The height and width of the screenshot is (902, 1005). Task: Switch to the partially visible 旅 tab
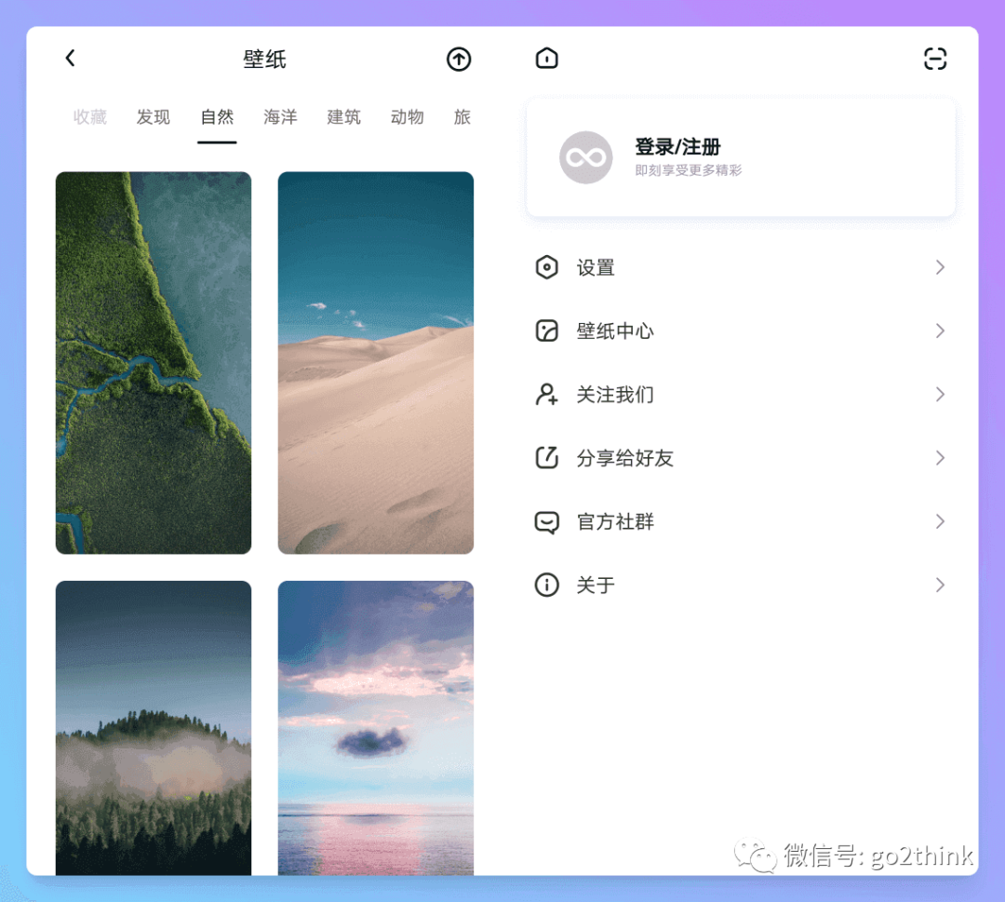(462, 116)
